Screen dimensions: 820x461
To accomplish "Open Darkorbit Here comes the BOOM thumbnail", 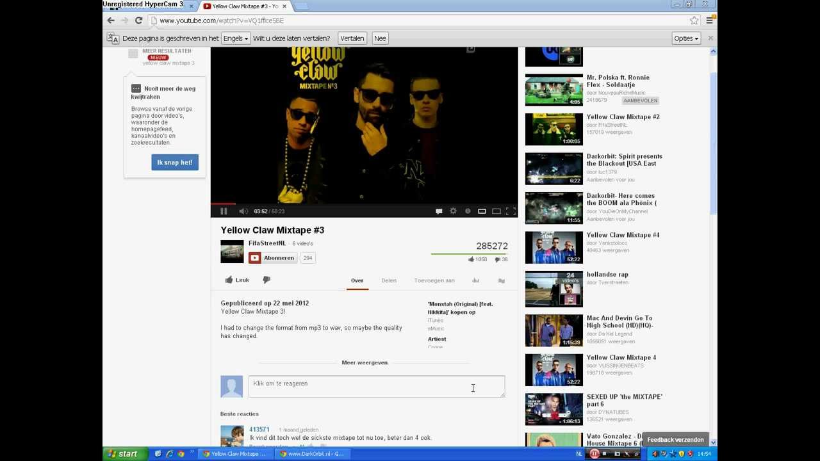I will tap(554, 208).
